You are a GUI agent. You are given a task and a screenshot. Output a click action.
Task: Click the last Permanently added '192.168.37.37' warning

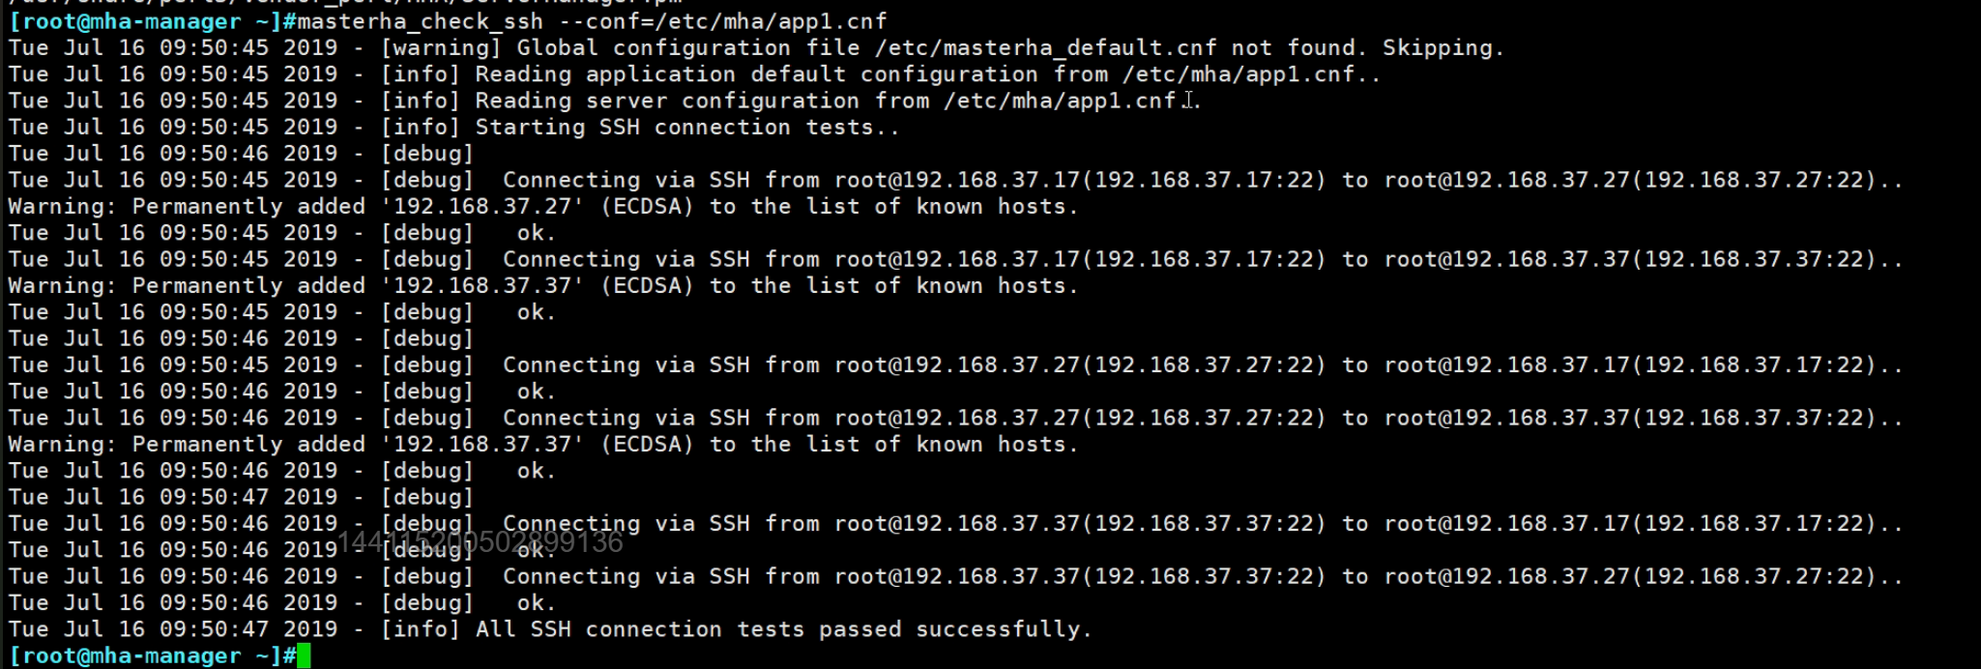pyautogui.click(x=541, y=444)
